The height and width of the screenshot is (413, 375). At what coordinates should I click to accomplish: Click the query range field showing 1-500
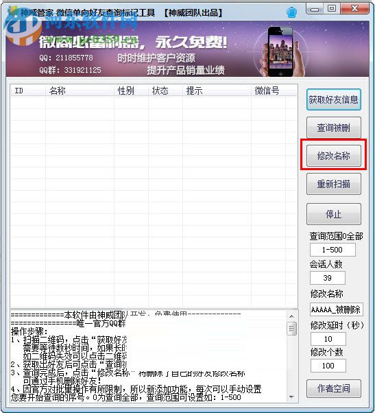(x=332, y=250)
